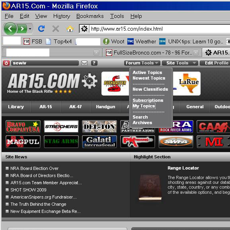
Task: Open the General nav tab
Action: [195, 107]
